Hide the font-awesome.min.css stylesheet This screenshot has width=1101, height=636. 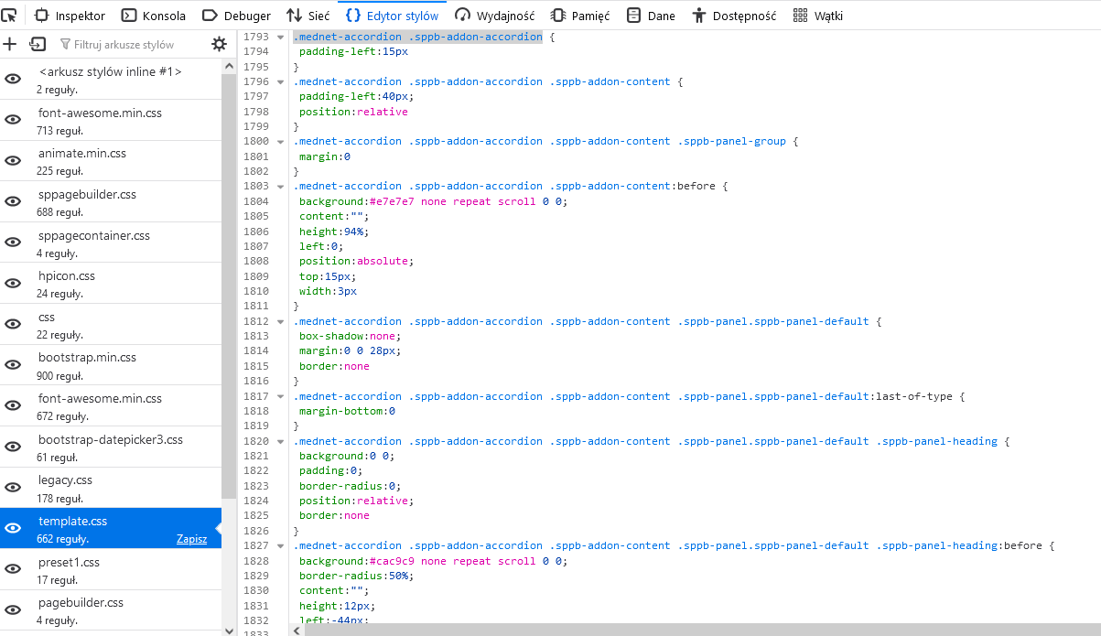point(12,120)
